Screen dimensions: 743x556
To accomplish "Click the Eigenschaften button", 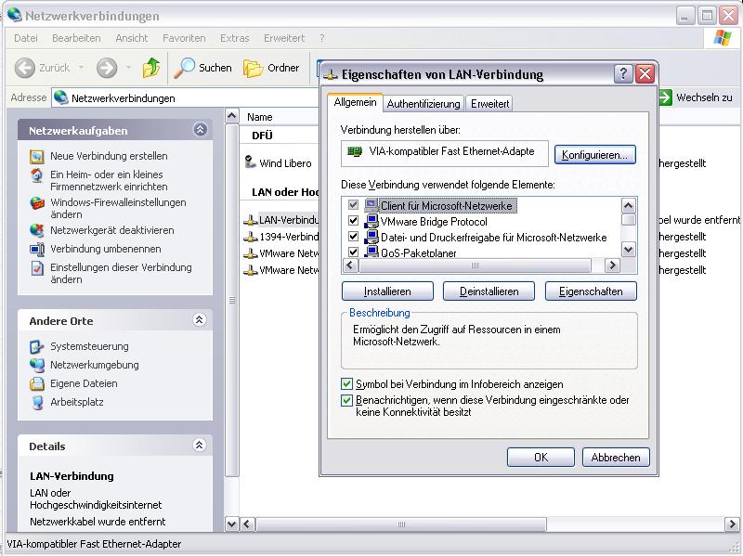I will [591, 291].
